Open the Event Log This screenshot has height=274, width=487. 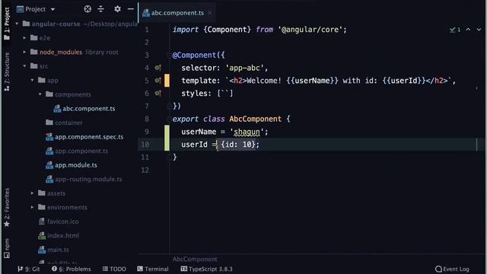[452, 269]
